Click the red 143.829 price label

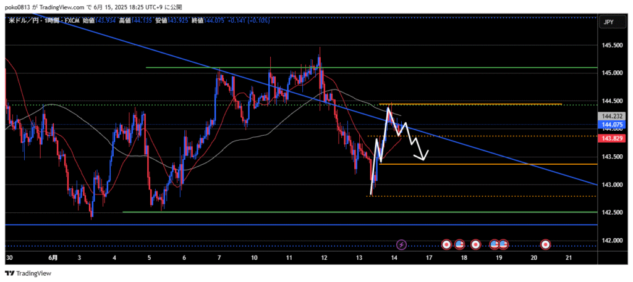tap(611, 139)
